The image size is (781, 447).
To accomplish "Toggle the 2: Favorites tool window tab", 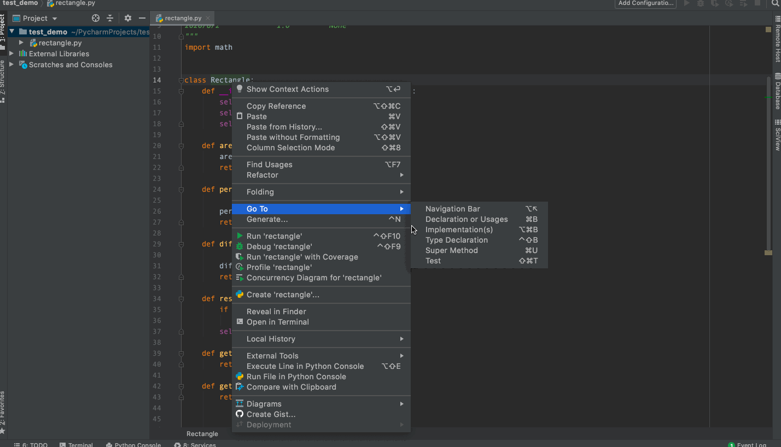I will [3, 413].
